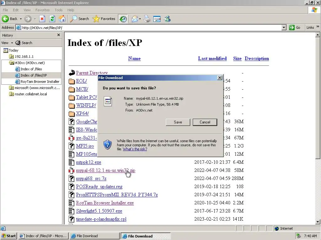Open the Back button history dropdown arrow
321x240 pixels.
tap(21, 19)
